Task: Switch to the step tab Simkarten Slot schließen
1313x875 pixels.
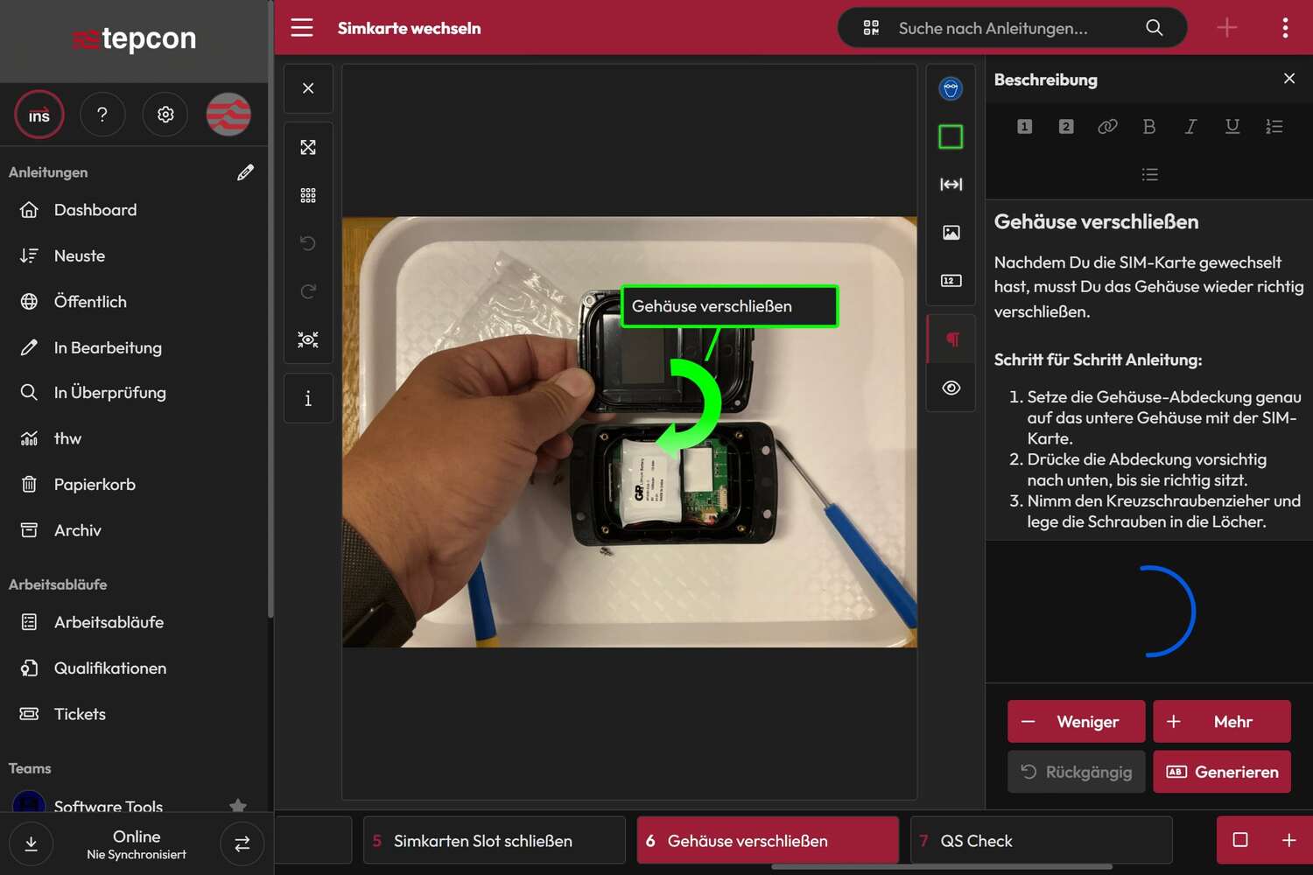Action: (x=493, y=840)
